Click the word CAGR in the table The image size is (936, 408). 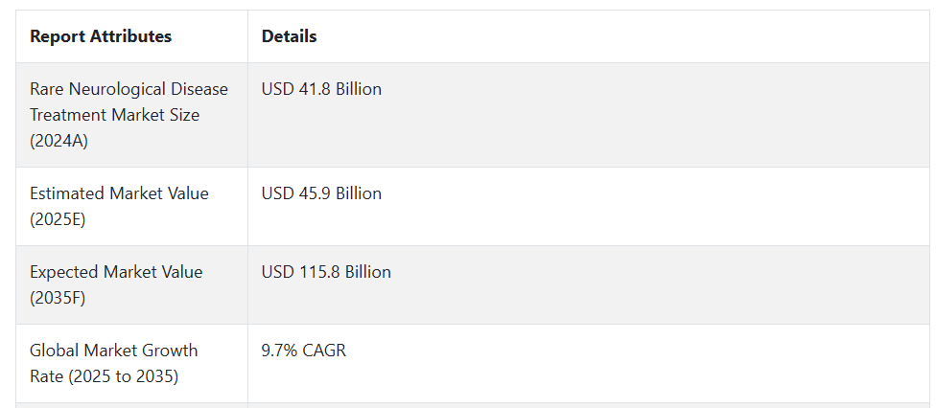pyautogui.click(x=324, y=351)
